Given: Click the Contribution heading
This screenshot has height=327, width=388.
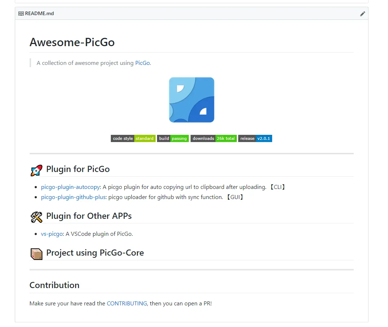Looking at the screenshot, I should pos(55,285).
